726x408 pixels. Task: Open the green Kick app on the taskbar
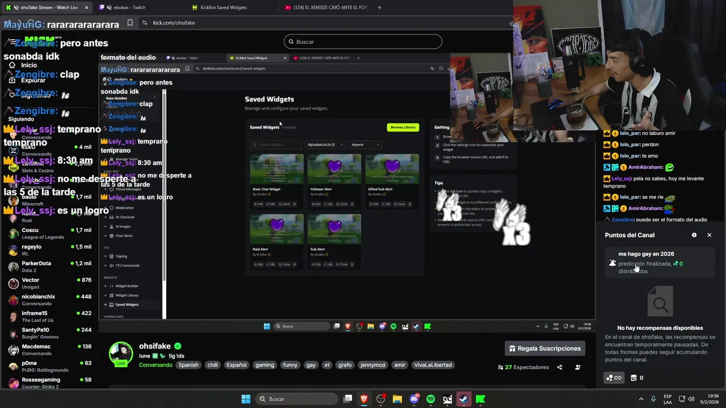[480, 399]
